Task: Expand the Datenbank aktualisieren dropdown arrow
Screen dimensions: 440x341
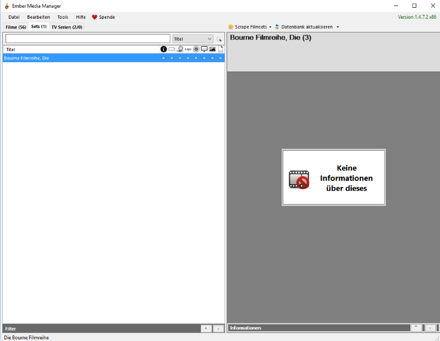Action: tap(338, 27)
